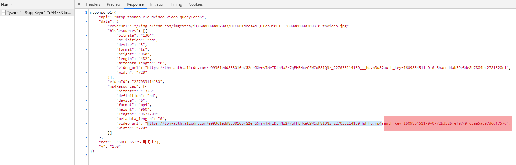The image size is (516, 165).
Task: Click line number 2 in the gutter
Action: [x=86, y=156]
